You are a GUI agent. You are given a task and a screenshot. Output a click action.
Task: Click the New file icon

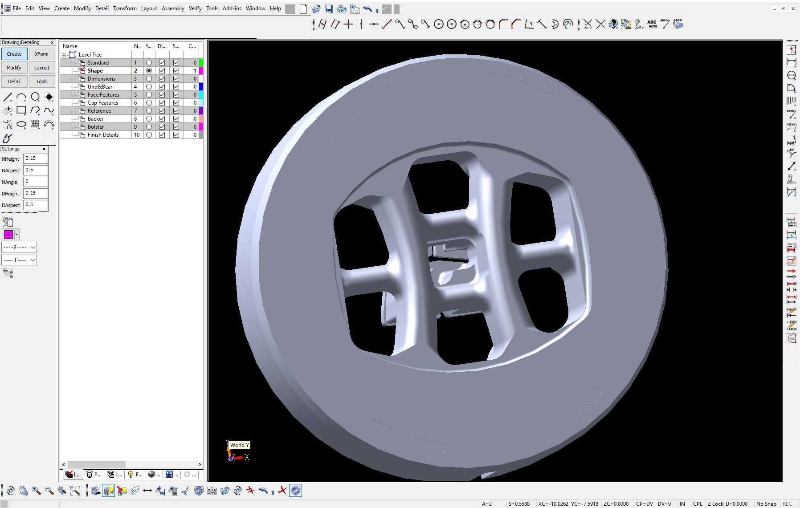[303, 9]
